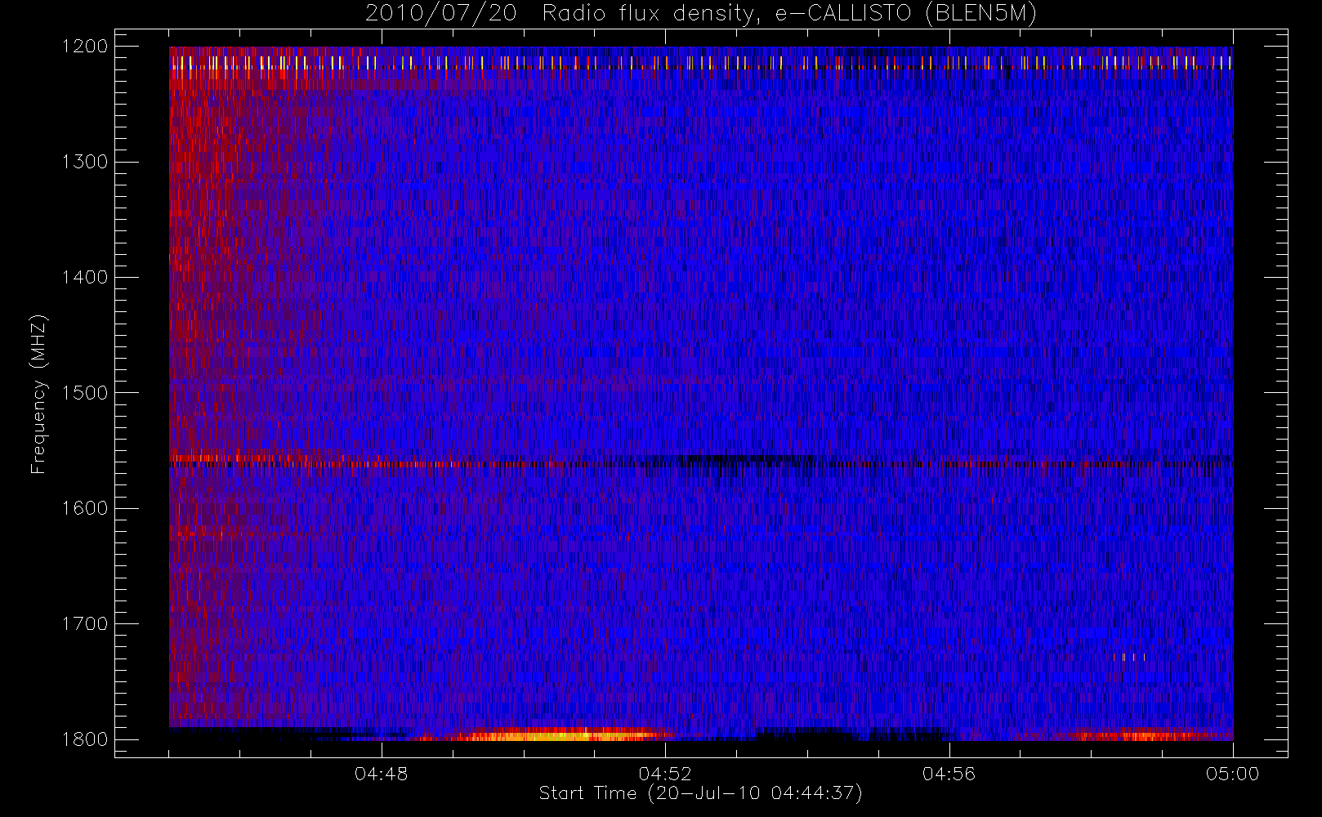Click the 04:52 time tick label

point(665,774)
